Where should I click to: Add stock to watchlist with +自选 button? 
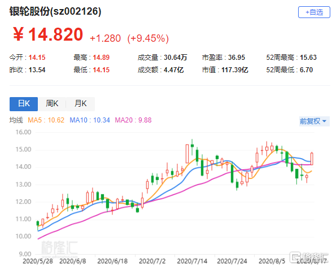(314, 12)
